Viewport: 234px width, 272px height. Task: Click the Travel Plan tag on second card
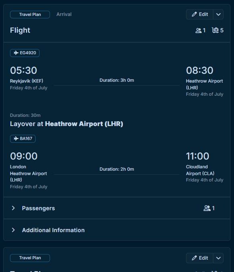(30, 258)
